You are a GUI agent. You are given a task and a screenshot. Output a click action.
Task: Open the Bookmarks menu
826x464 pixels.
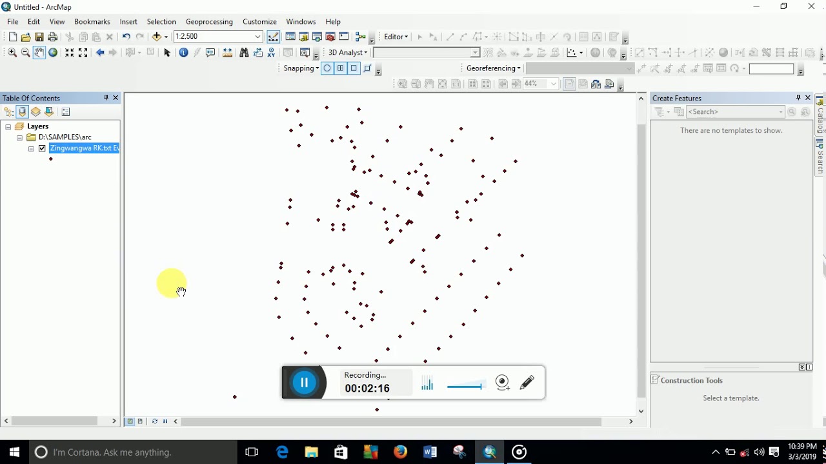(x=92, y=22)
